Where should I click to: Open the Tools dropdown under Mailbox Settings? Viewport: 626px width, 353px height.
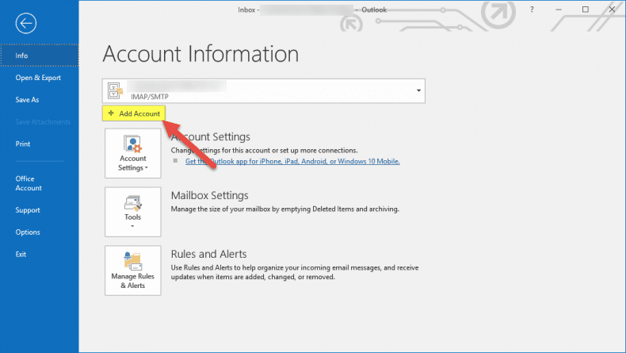tap(132, 211)
